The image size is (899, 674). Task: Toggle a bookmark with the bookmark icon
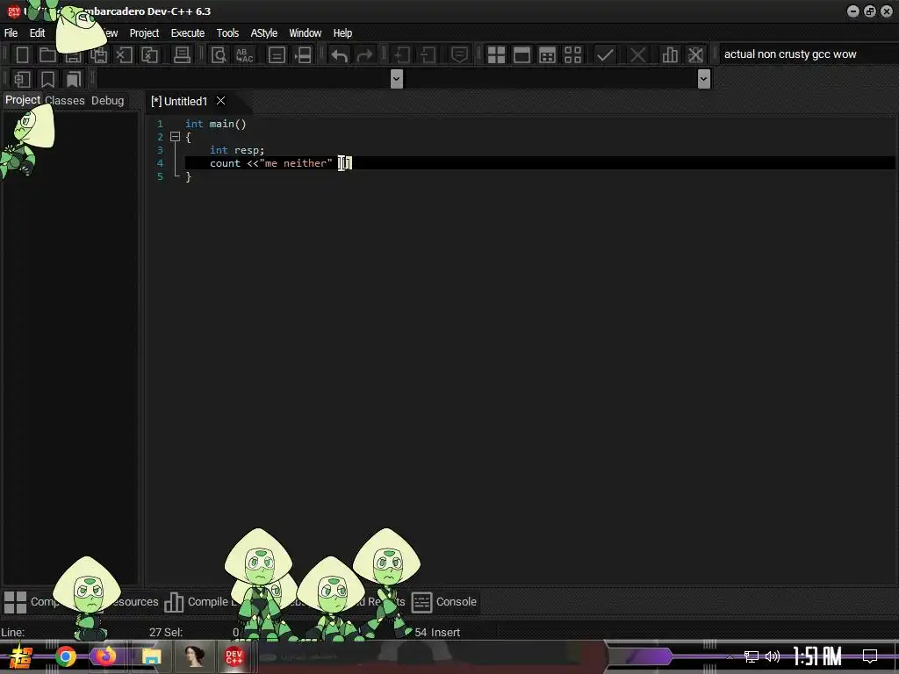47,79
